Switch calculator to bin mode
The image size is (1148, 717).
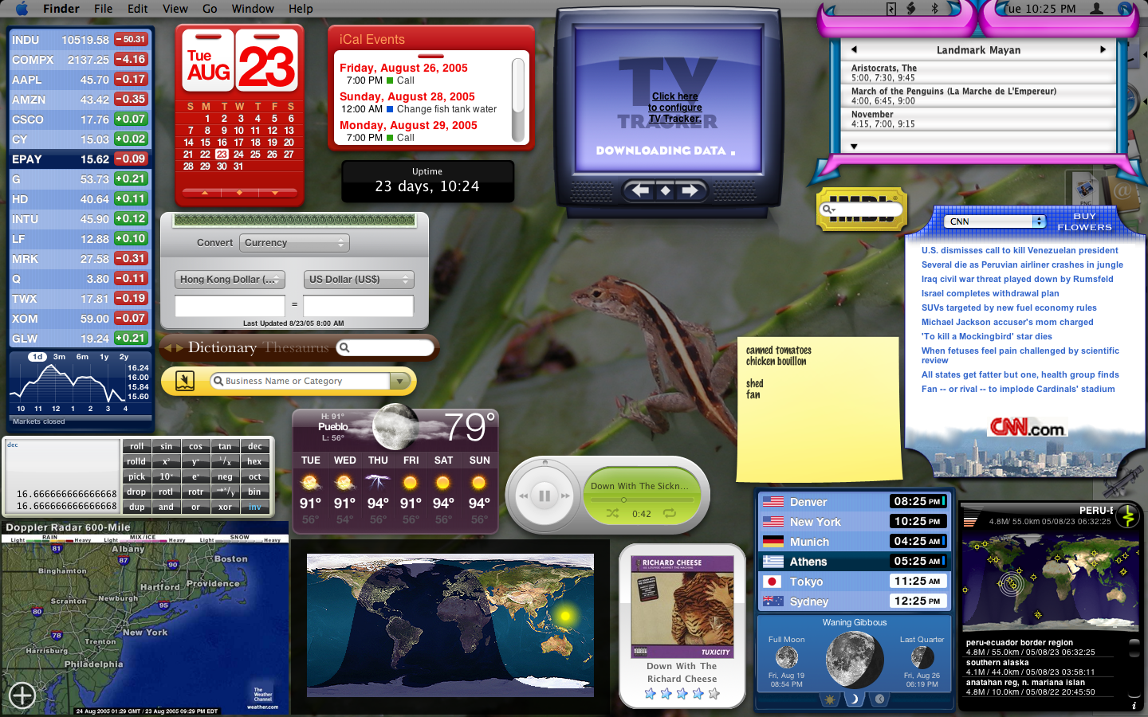pos(254,492)
